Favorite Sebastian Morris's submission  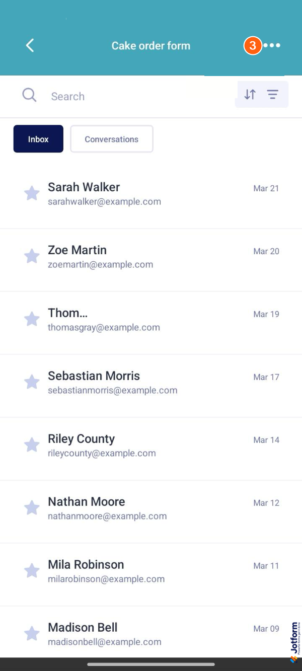(32, 382)
